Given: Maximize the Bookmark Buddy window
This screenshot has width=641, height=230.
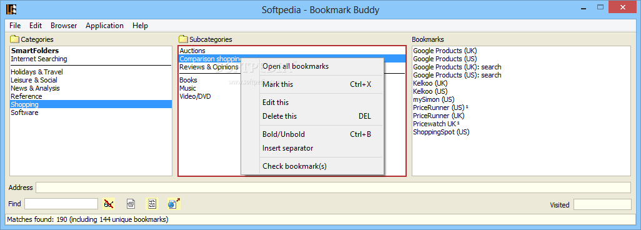Looking at the screenshot, I should [600, 7].
